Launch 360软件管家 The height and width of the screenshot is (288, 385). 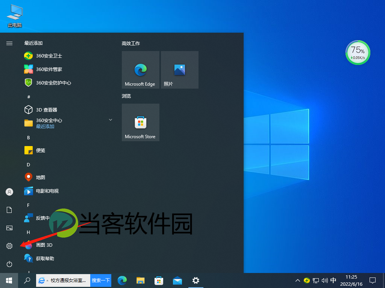(x=49, y=69)
